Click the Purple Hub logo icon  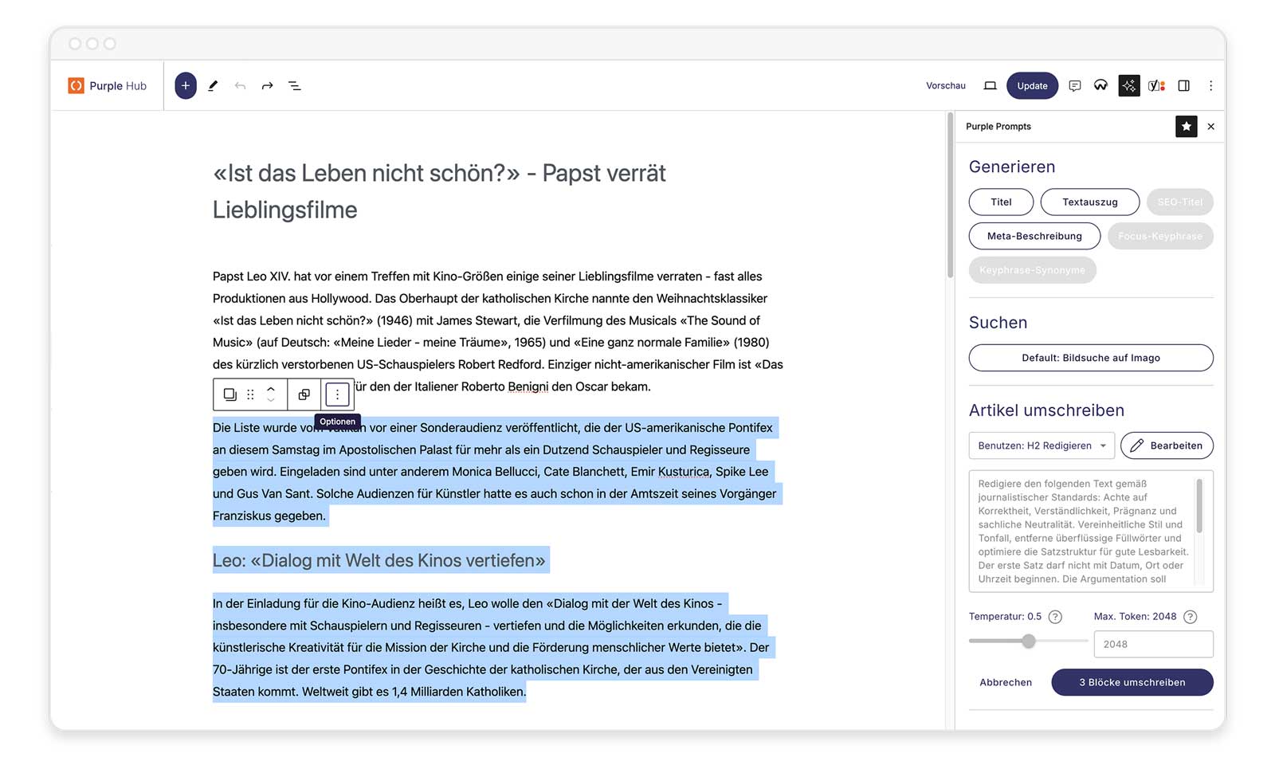[76, 85]
